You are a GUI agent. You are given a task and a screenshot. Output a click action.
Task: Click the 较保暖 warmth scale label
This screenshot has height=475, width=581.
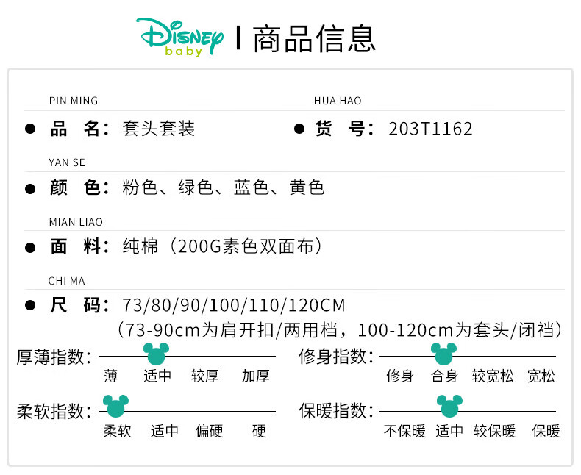click(495, 431)
